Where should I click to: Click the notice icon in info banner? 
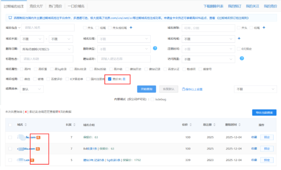(10, 18)
